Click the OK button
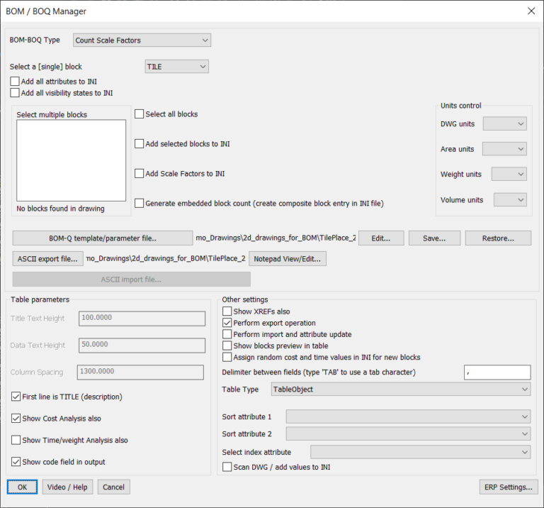The image size is (544, 508). point(22,487)
